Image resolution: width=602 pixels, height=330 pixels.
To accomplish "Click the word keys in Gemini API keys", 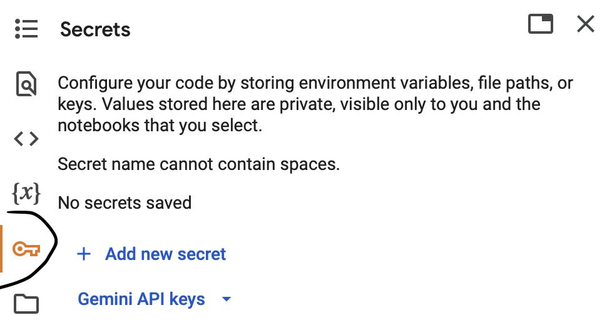I will point(187,300).
